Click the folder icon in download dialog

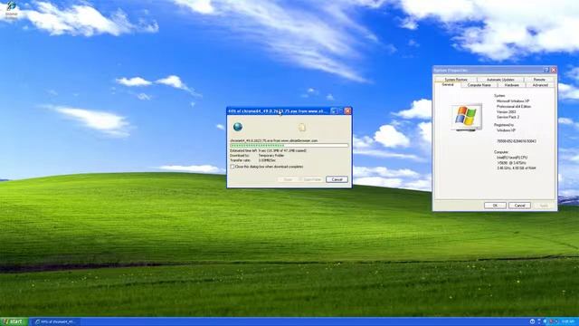point(302,127)
